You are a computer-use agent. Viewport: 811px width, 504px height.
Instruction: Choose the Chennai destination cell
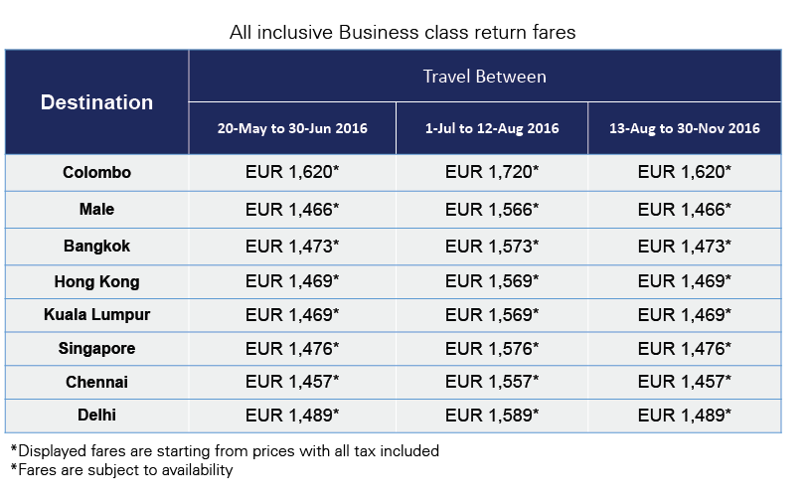coord(96,382)
